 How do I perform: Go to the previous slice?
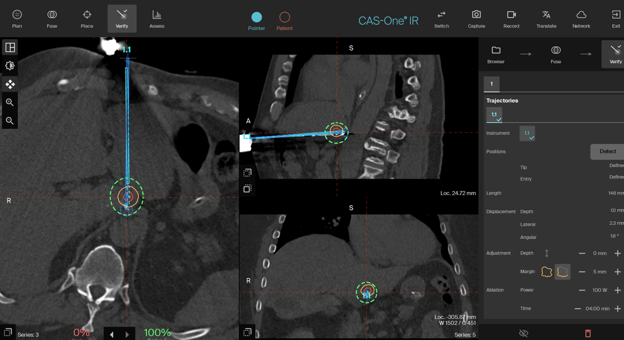coord(112,334)
